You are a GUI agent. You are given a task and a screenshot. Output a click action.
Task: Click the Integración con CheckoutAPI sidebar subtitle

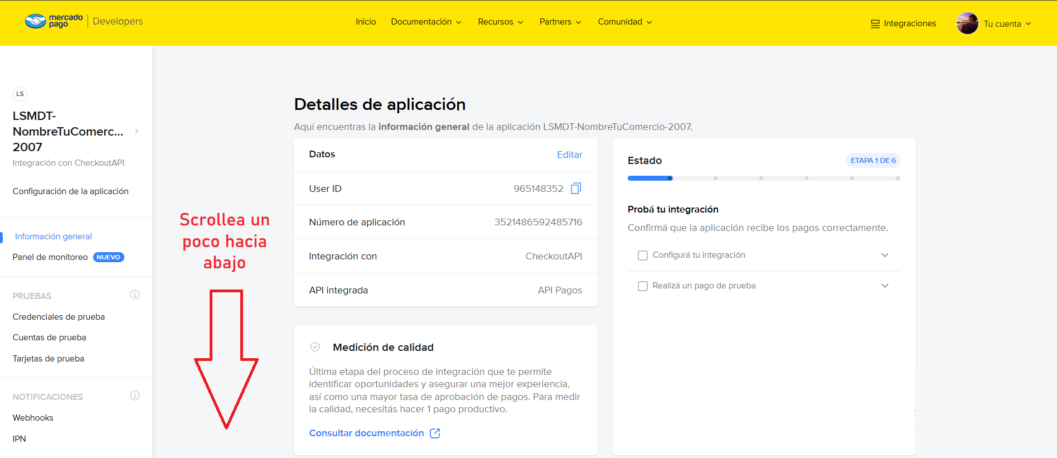pos(69,163)
